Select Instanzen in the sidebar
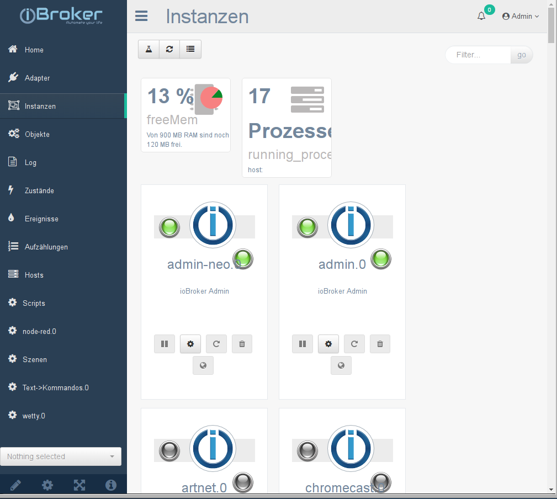557x499 pixels. click(63, 106)
